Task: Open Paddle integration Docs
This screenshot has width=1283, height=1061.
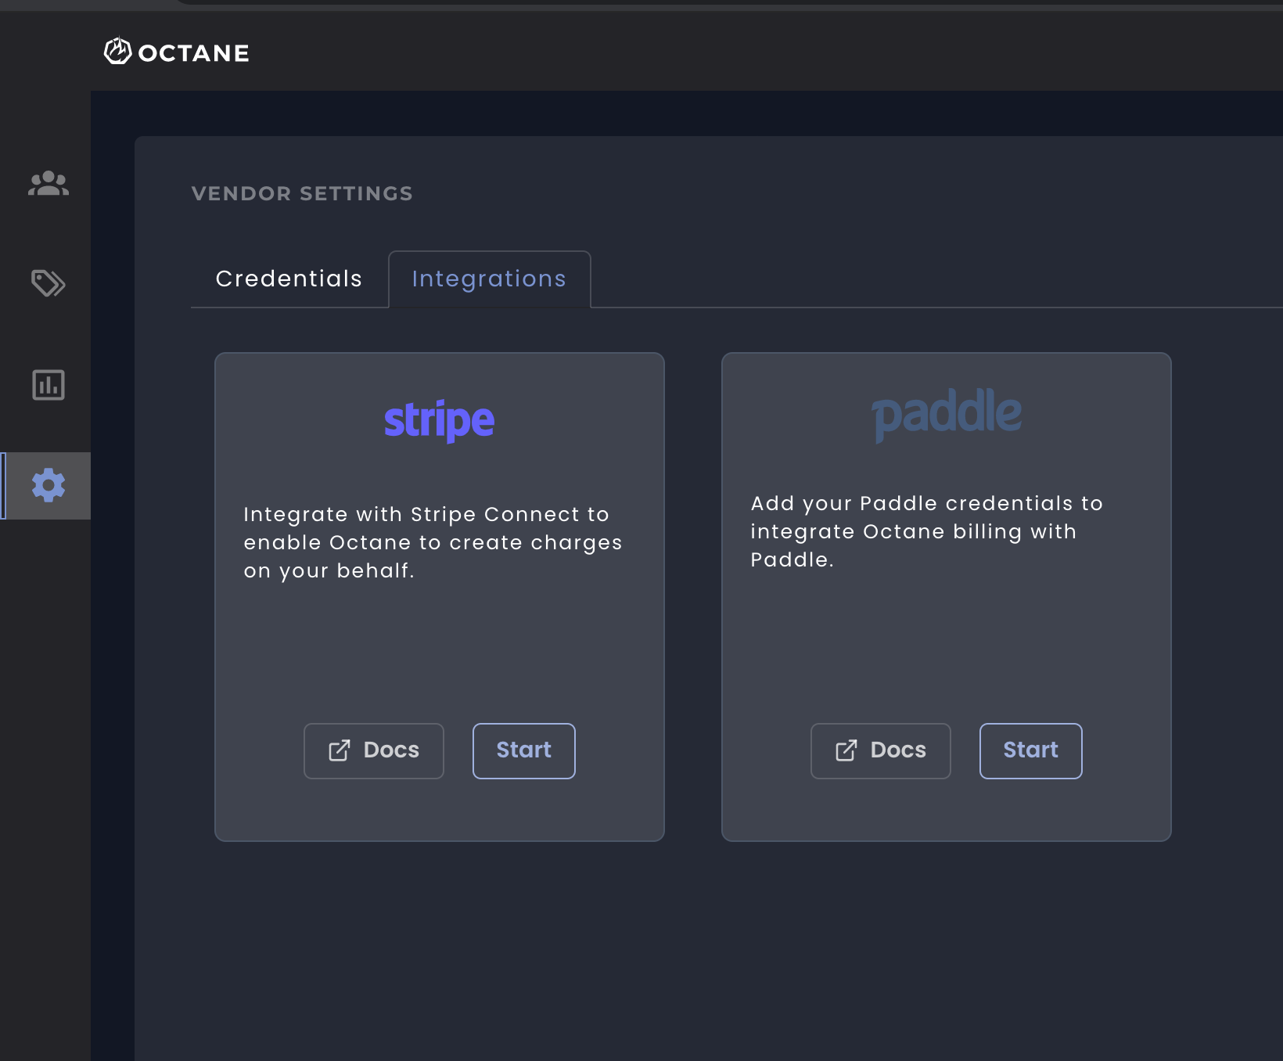Action: 881,751
